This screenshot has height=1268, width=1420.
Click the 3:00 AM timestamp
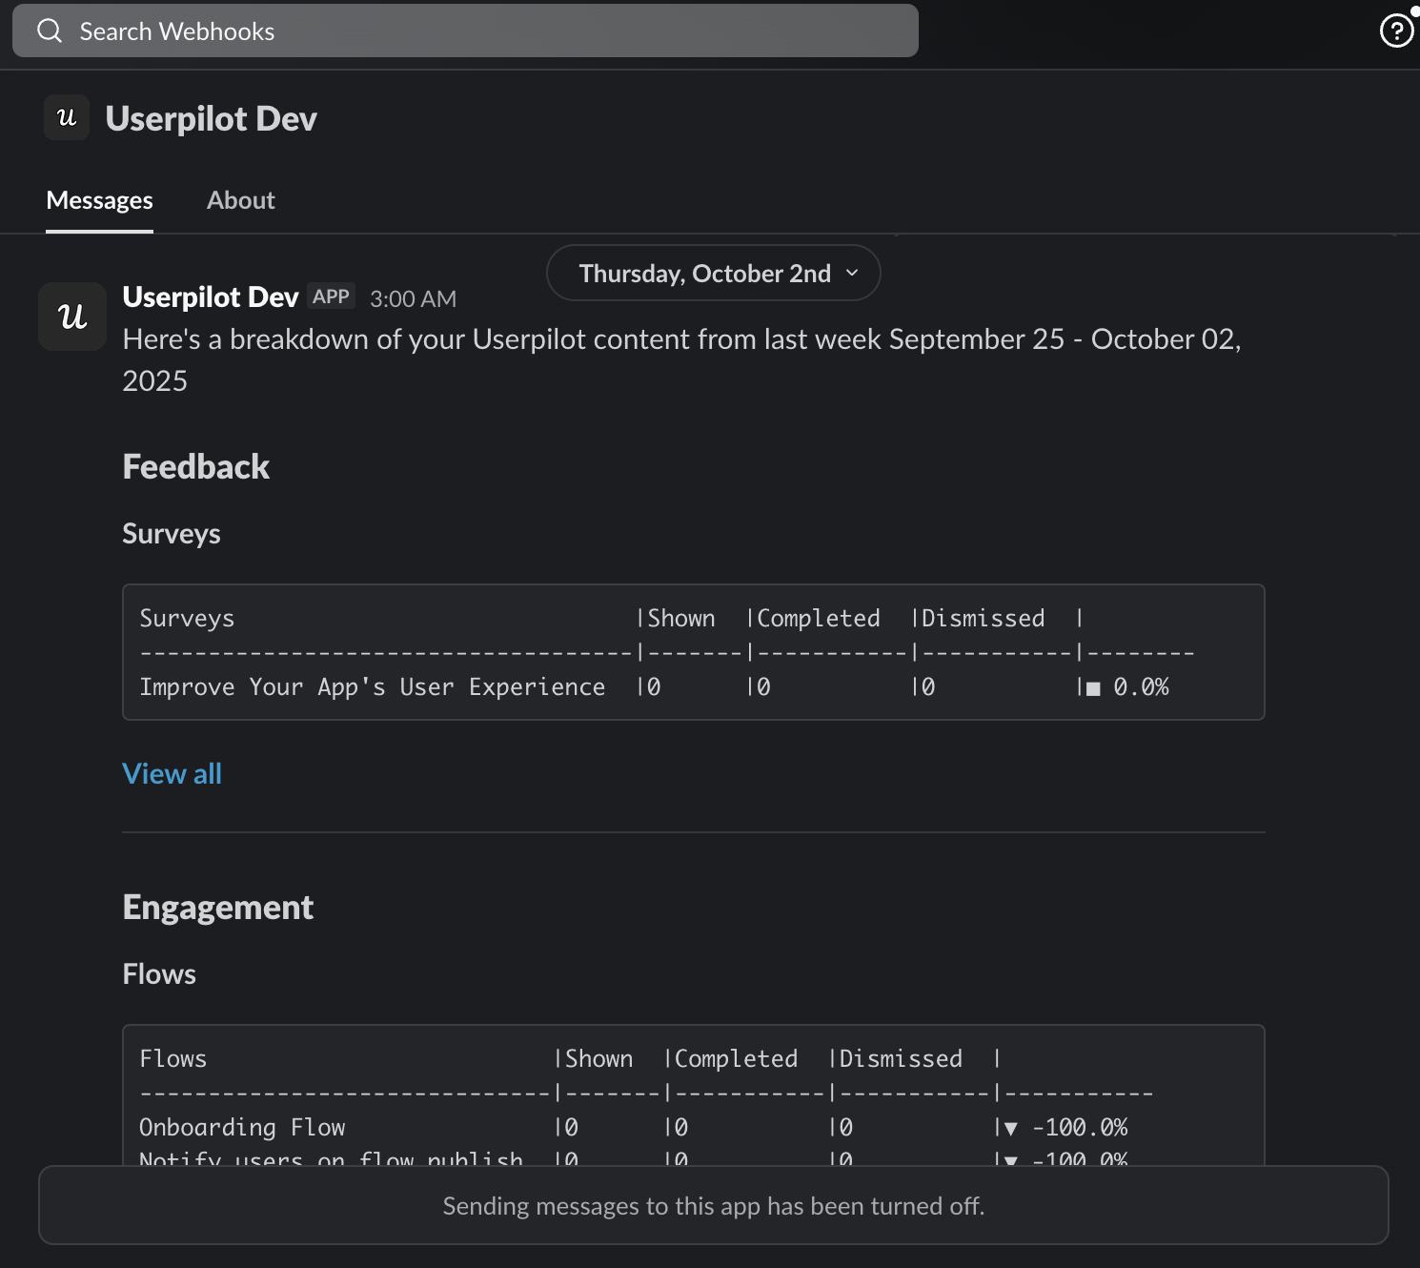pos(414,299)
